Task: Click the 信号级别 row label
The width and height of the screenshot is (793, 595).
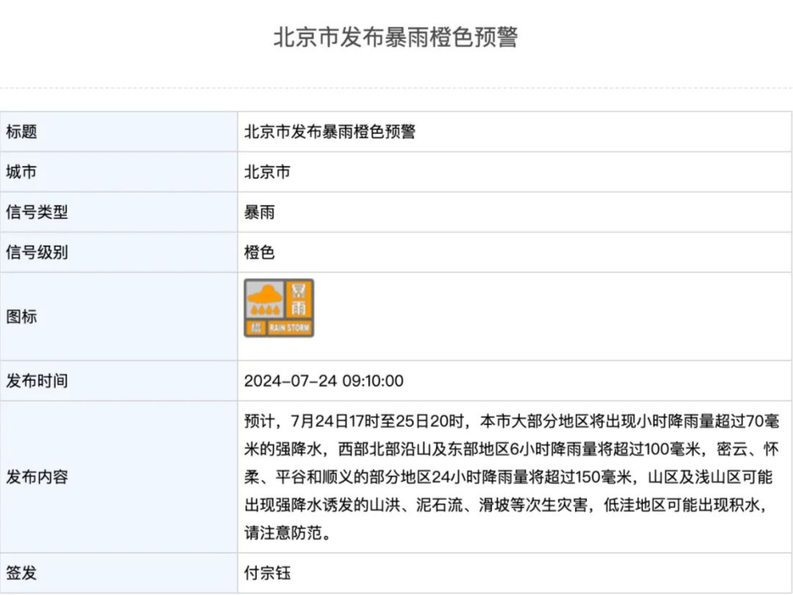Action: click(37, 252)
